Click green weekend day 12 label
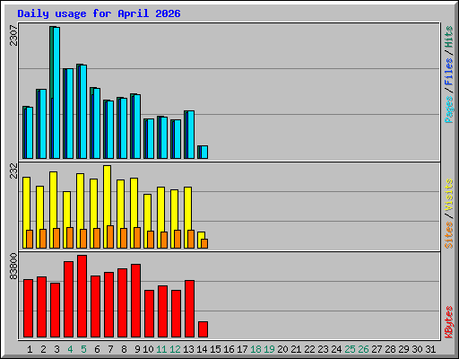459x359 pixels. (x=175, y=349)
